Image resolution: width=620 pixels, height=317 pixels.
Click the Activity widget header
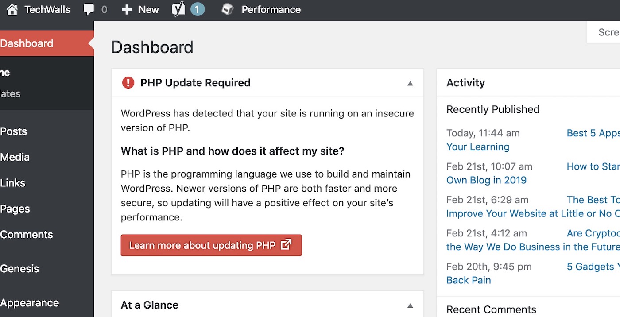pyautogui.click(x=465, y=83)
